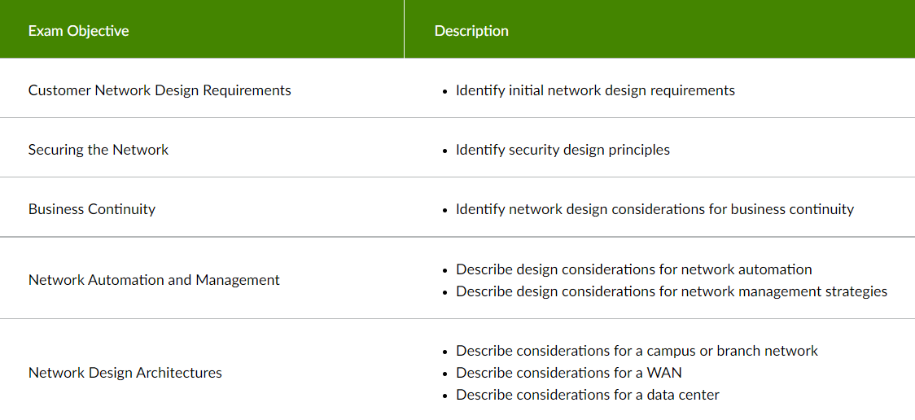Click the Exam Objective column header
This screenshot has width=915, height=420.
pyautogui.click(x=79, y=30)
